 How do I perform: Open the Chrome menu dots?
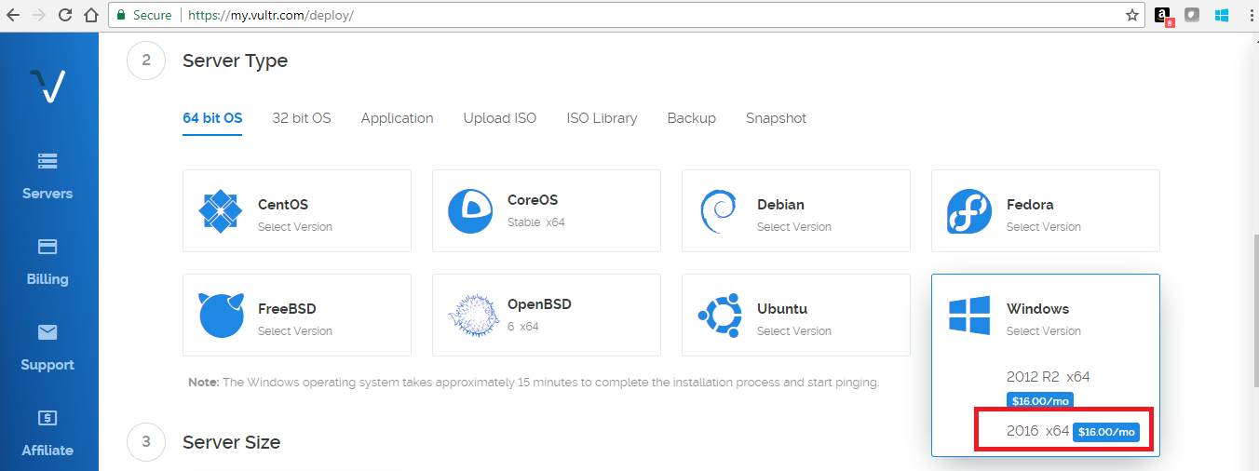click(x=1250, y=15)
